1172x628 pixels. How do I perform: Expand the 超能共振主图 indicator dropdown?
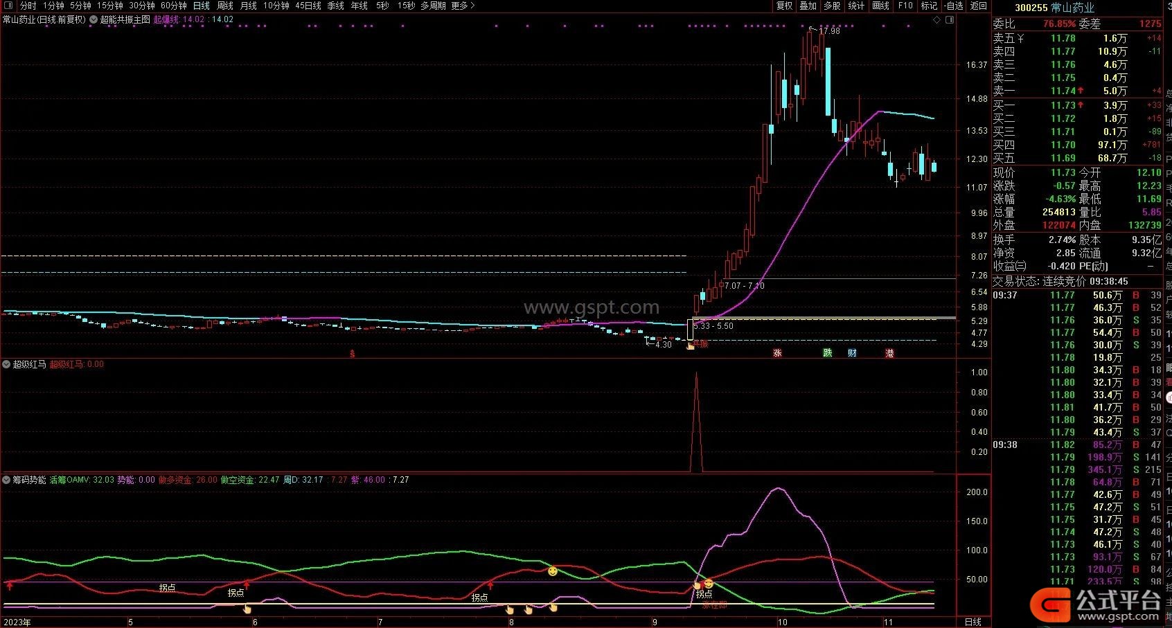click(x=94, y=19)
